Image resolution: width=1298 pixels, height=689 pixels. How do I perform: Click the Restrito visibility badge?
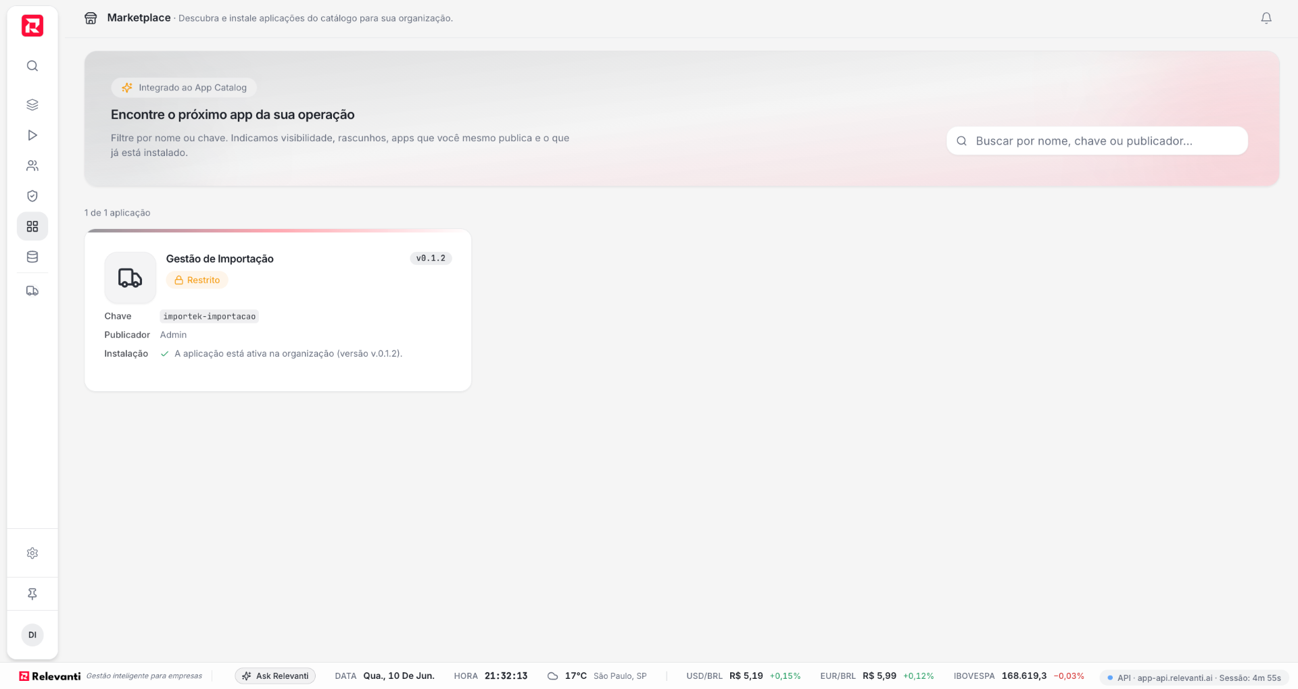[x=197, y=280]
